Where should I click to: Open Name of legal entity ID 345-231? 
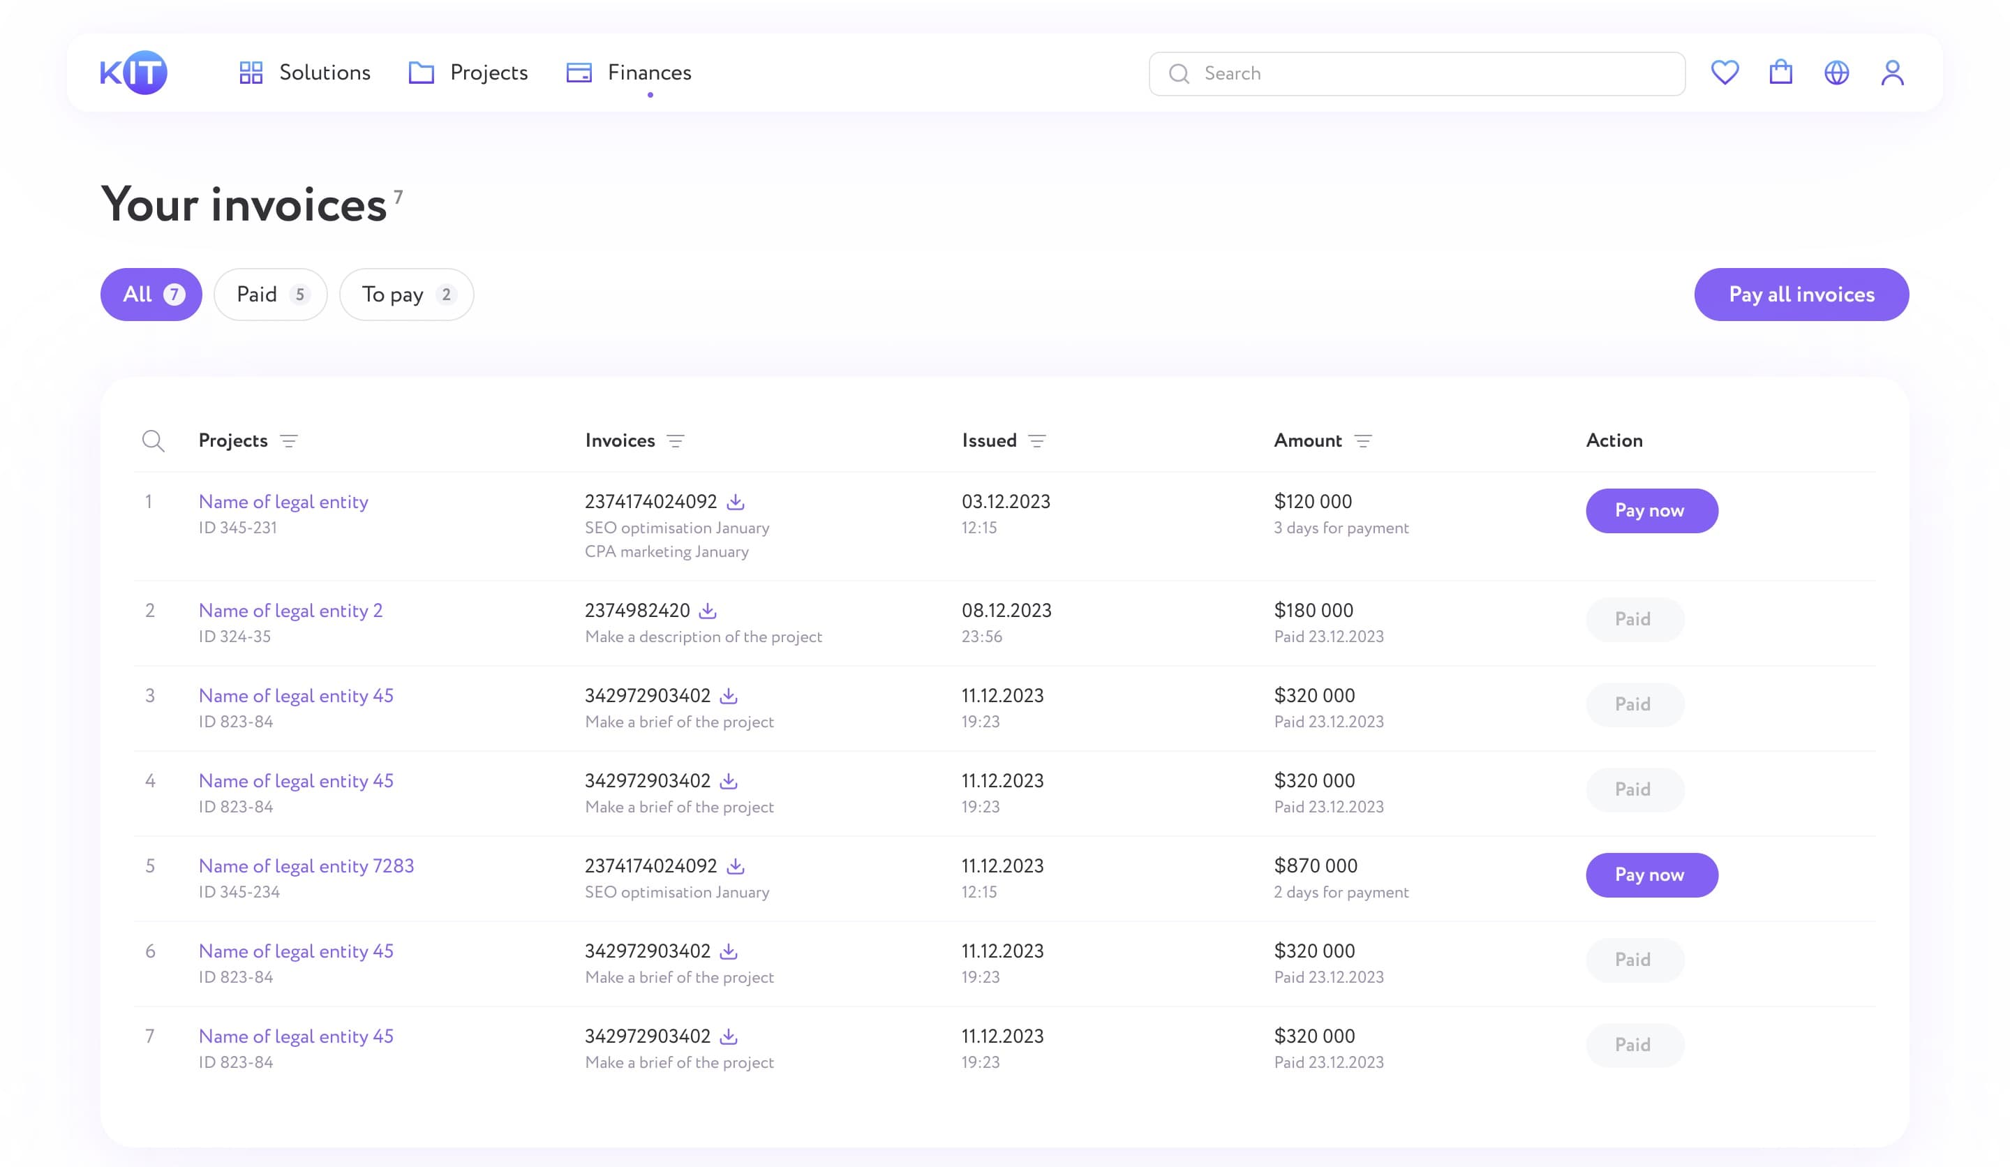[x=283, y=502]
